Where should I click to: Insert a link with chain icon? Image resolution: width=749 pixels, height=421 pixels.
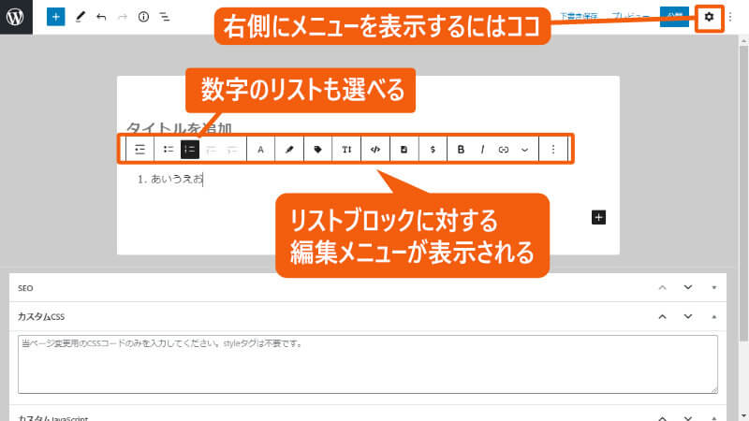coord(504,150)
